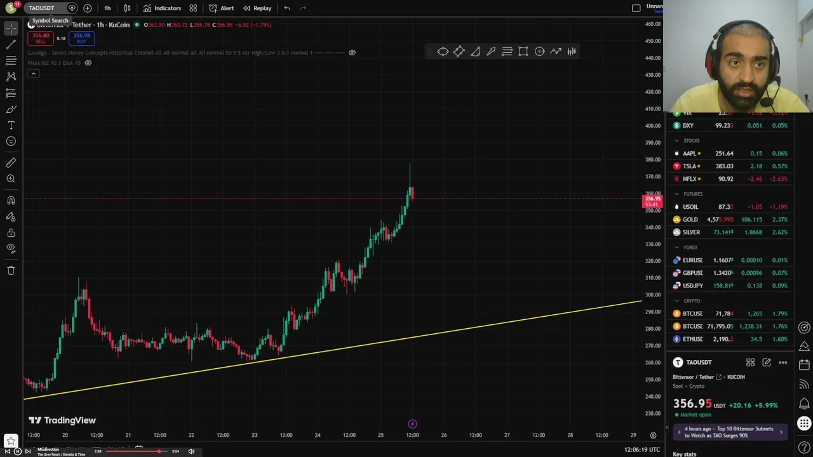Screen dimensions: 813x457
Task: Open the Indicators dialog
Action: [x=162, y=8]
